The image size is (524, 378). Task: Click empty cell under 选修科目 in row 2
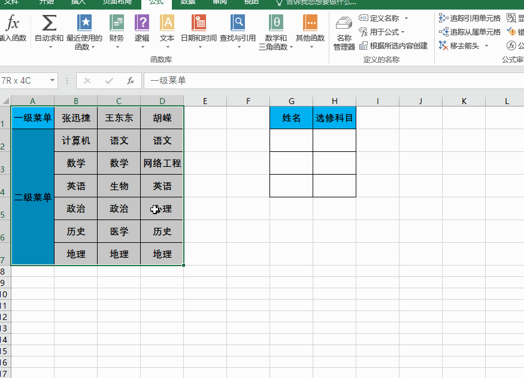click(335, 141)
